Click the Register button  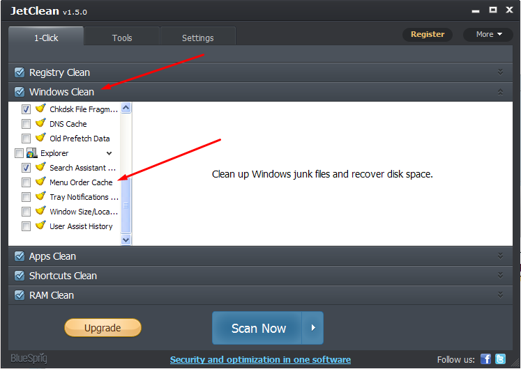click(x=427, y=34)
